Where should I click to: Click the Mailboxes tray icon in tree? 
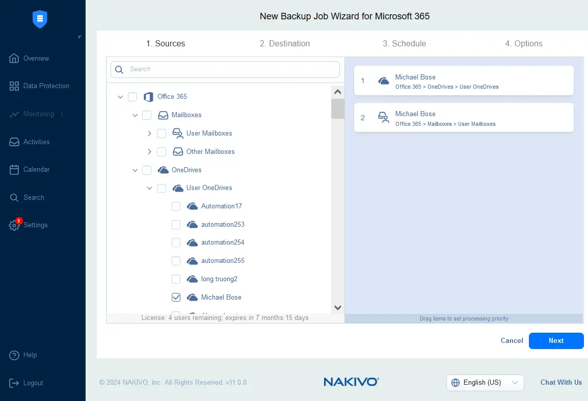pos(163,115)
